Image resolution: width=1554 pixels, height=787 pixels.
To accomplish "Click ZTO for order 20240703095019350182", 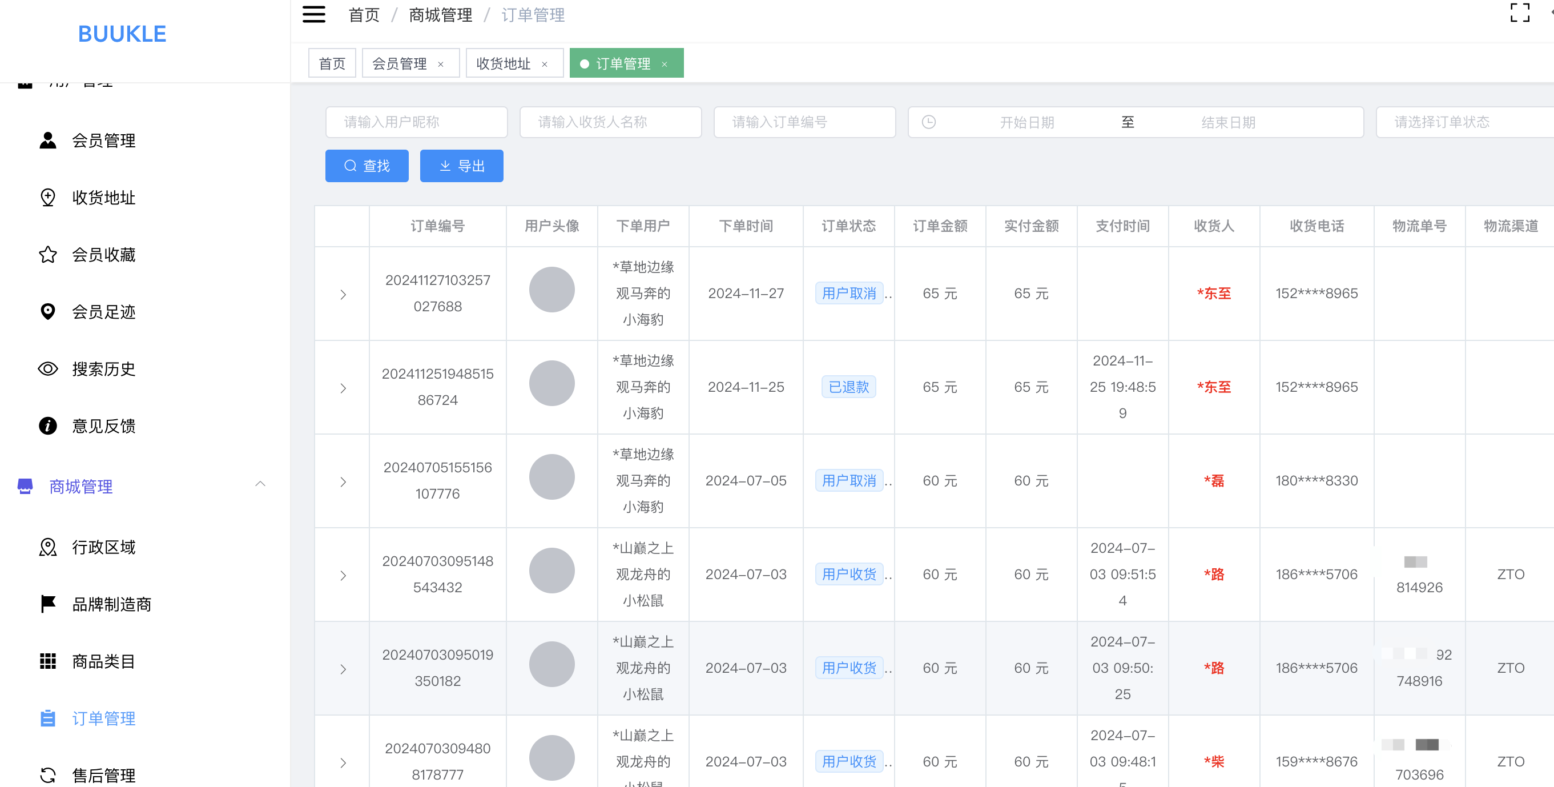I will tap(1510, 668).
